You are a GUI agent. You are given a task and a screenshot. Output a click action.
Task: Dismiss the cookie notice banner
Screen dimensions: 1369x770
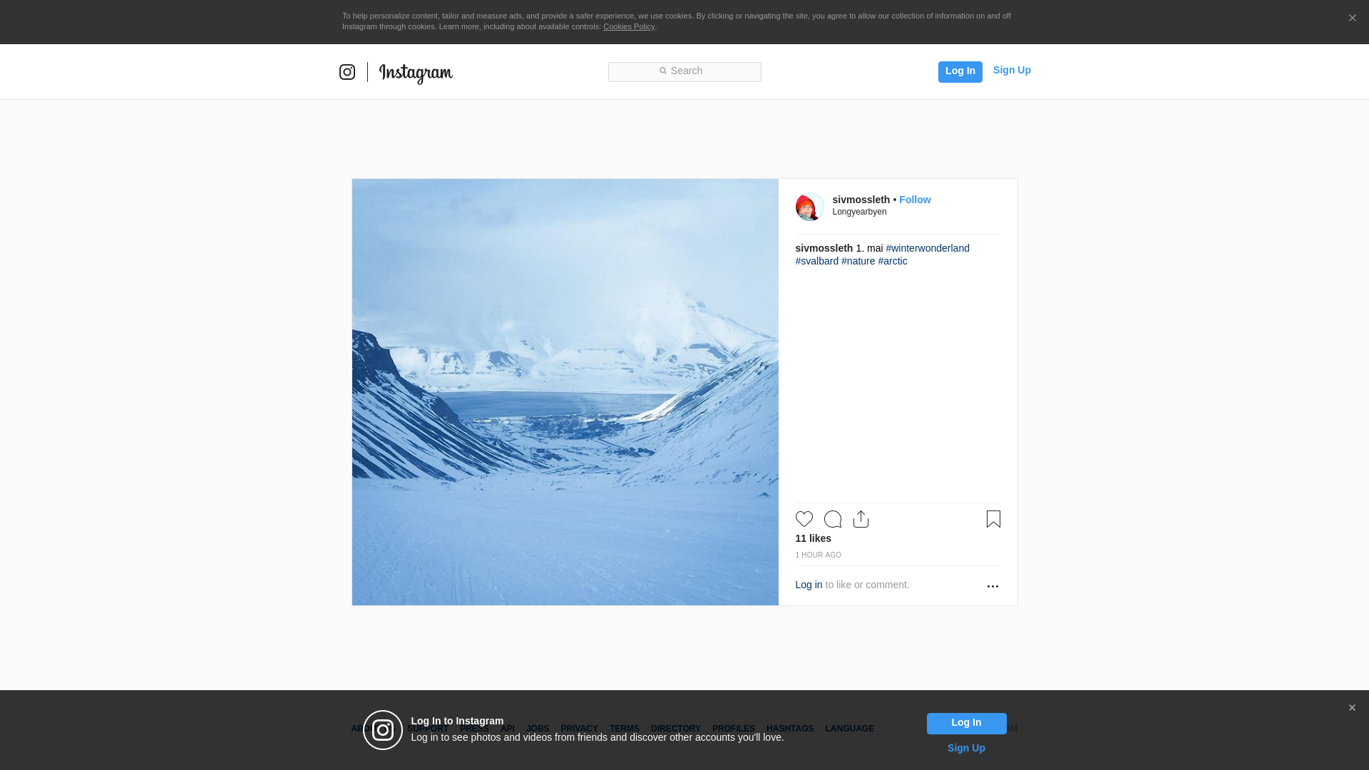[x=1352, y=19]
